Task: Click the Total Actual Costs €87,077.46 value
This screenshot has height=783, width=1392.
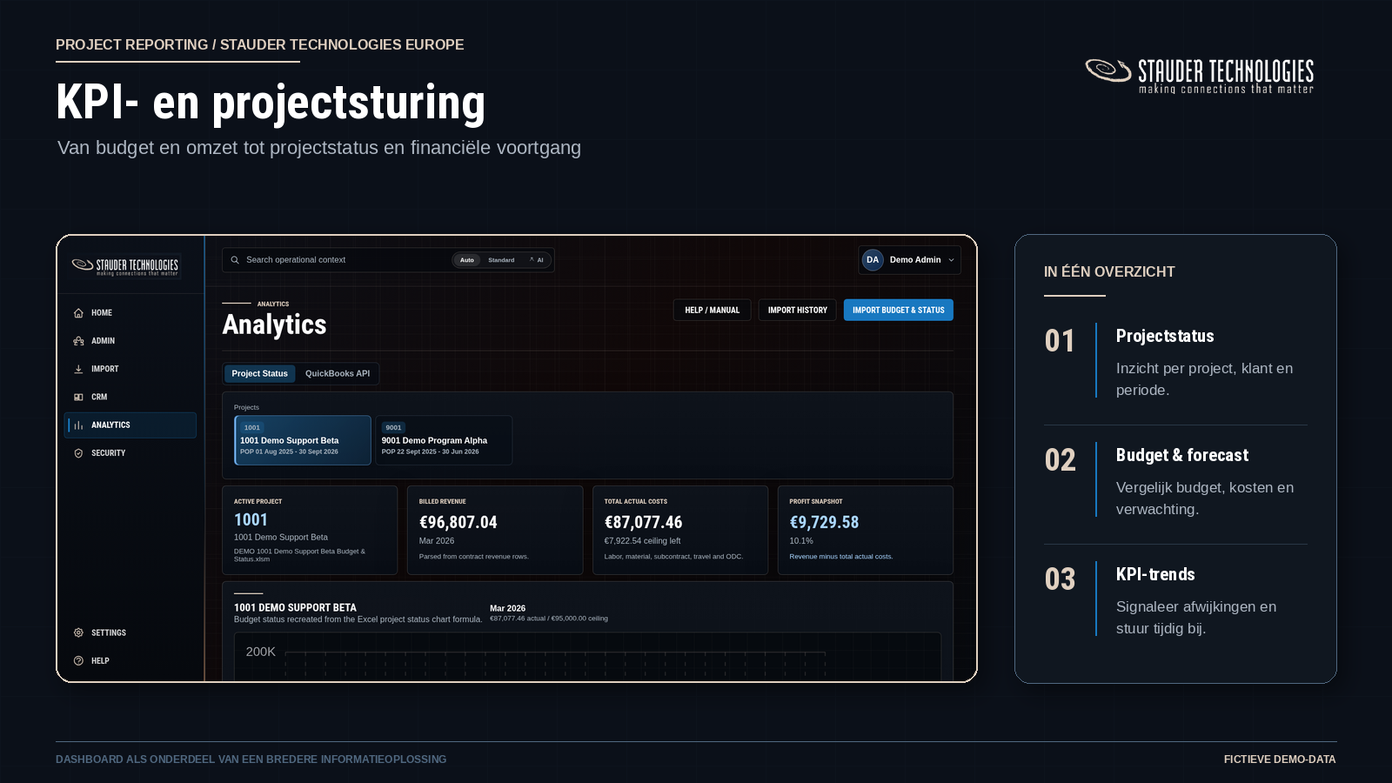Action: tap(643, 522)
